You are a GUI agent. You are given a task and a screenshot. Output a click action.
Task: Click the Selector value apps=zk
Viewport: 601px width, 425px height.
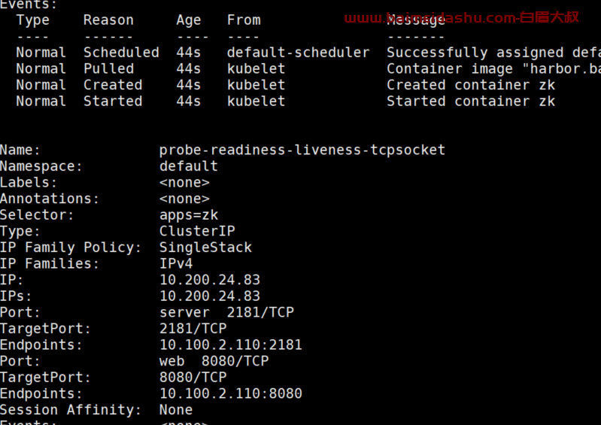click(x=189, y=215)
